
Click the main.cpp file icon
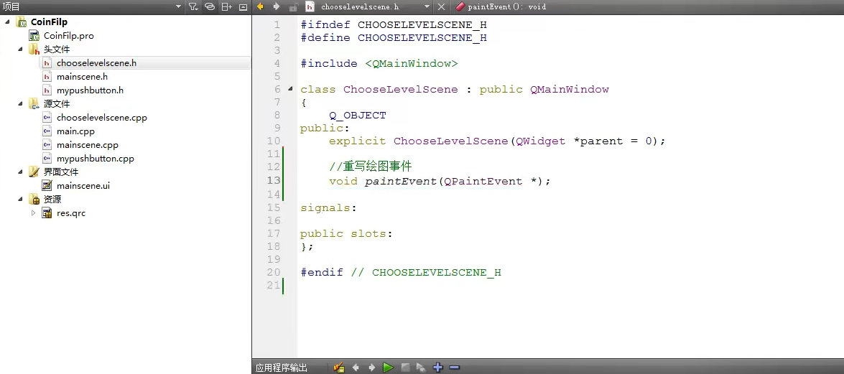pyautogui.click(x=47, y=131)
